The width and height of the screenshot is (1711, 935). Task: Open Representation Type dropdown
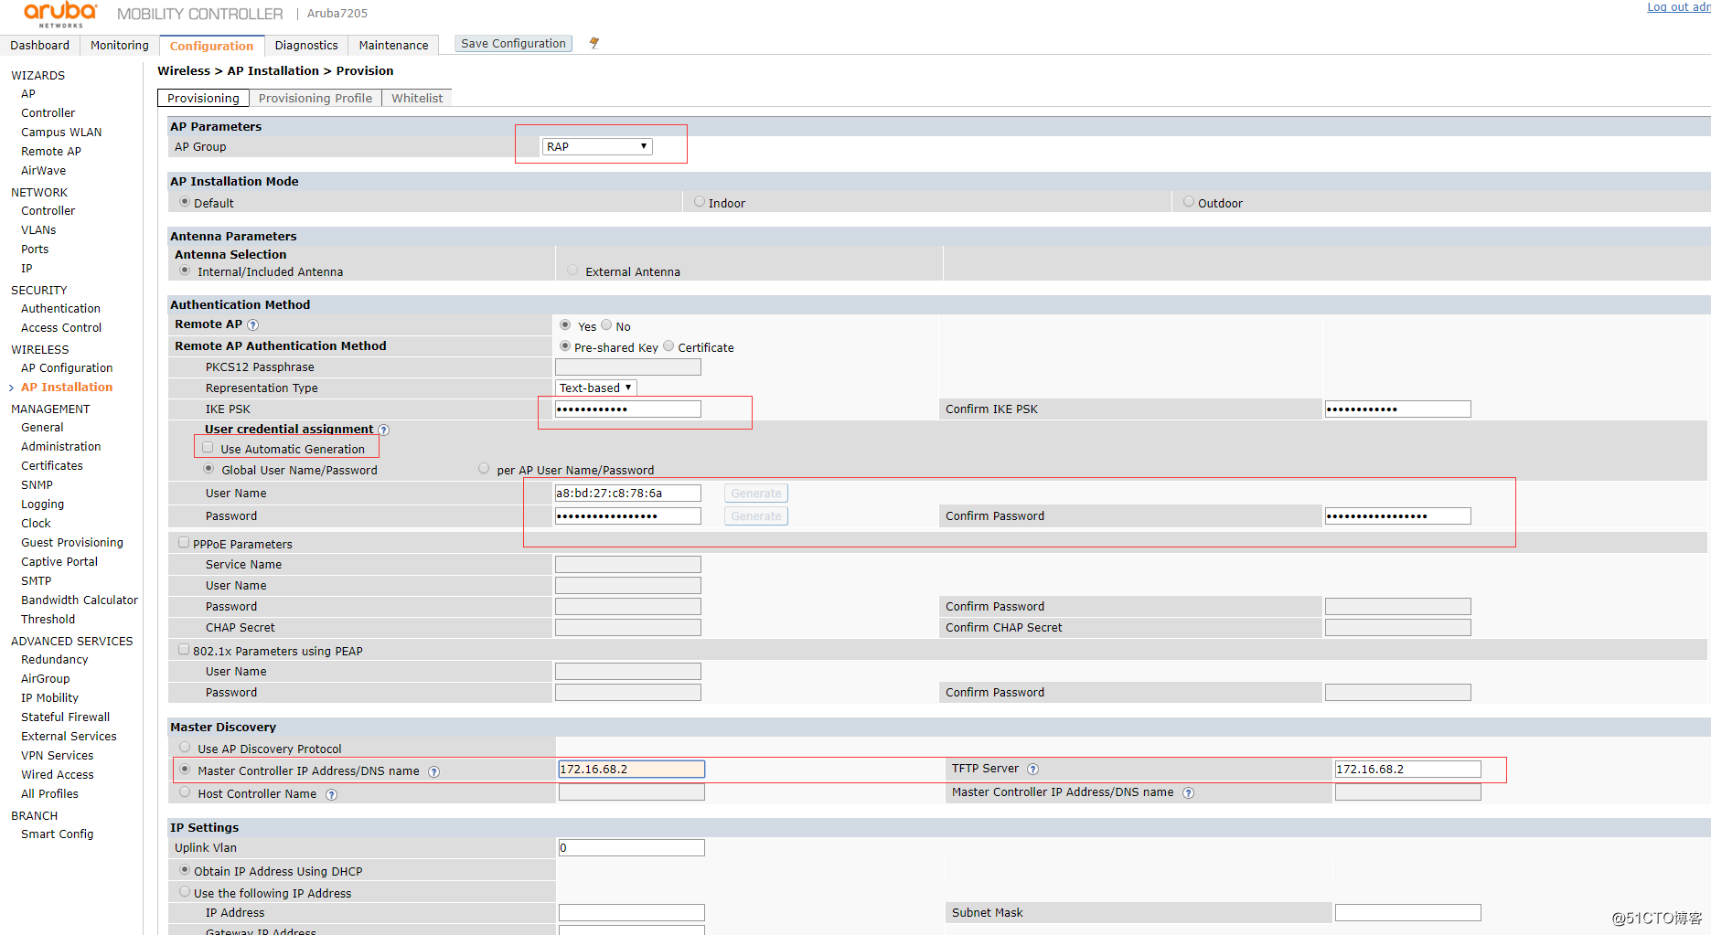(x=595, y=388)
